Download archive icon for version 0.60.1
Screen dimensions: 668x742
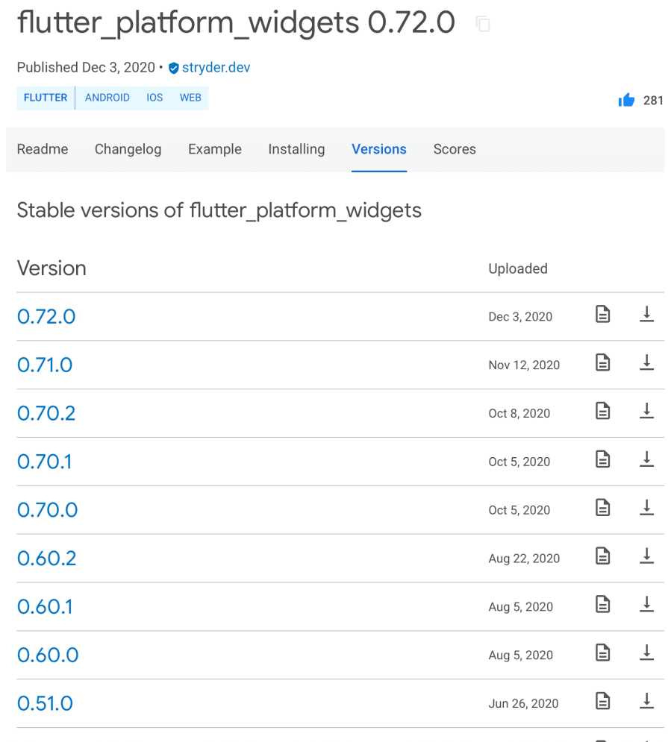(646, 604)
